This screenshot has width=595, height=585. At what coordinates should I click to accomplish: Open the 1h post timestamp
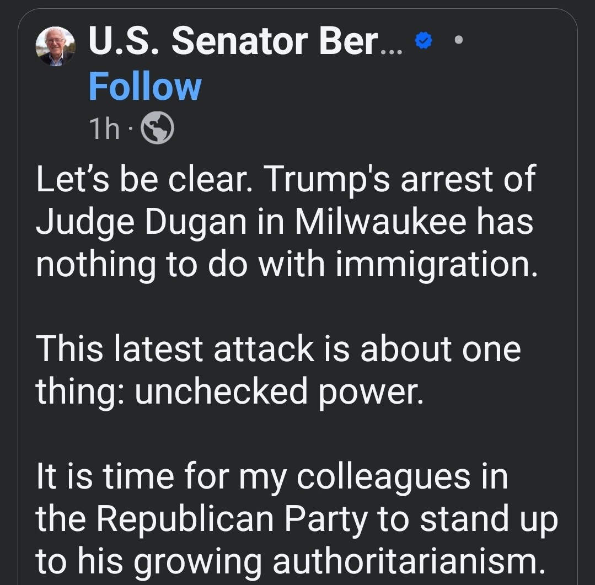pyautogui.click(x=104, y=128)
